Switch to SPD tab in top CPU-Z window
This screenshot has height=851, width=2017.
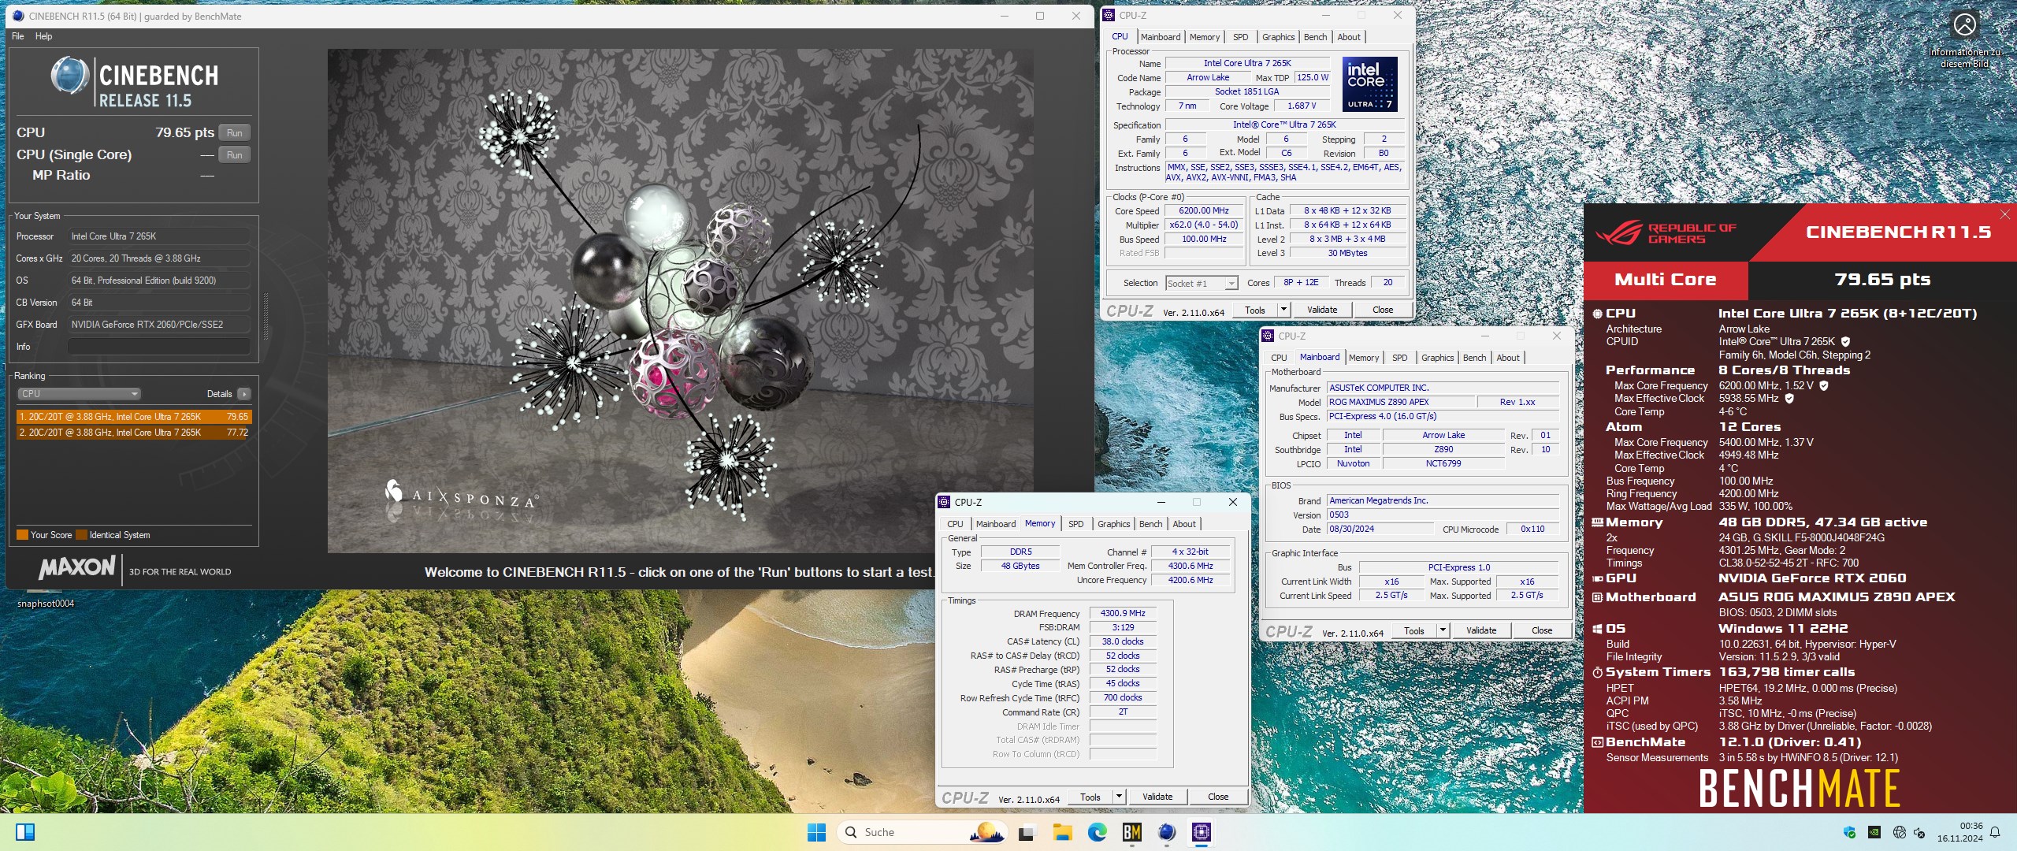(x=1240, y=37)
